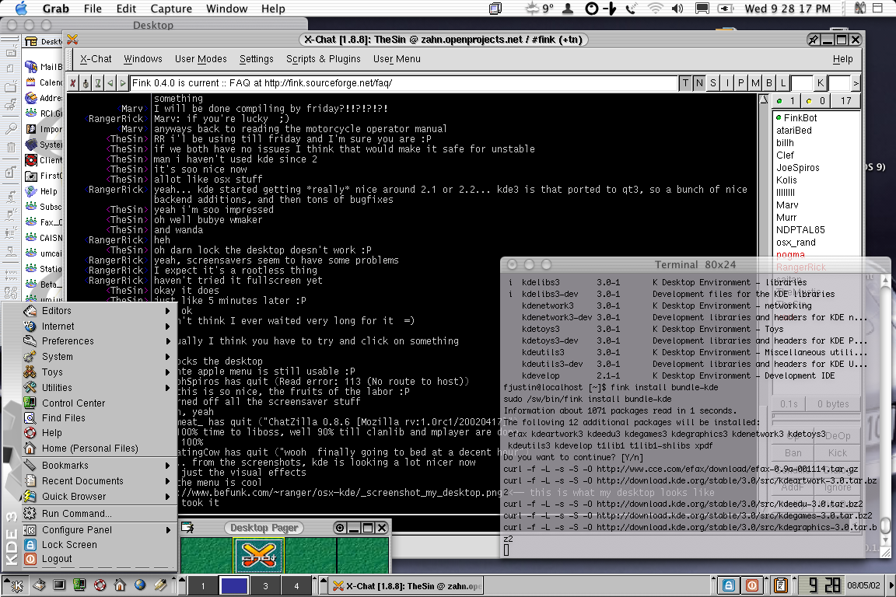
Task: Toggle the T channel mode button
Action: pos(686,83)
